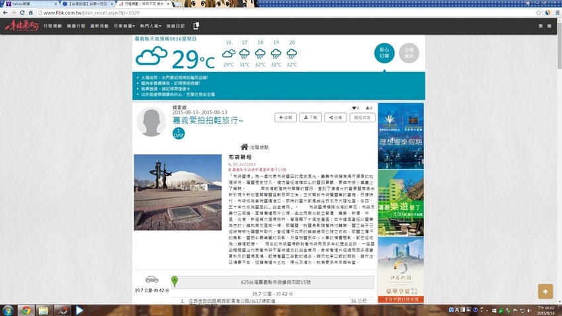Close the active 行程規劃 tab

(168, 3)
